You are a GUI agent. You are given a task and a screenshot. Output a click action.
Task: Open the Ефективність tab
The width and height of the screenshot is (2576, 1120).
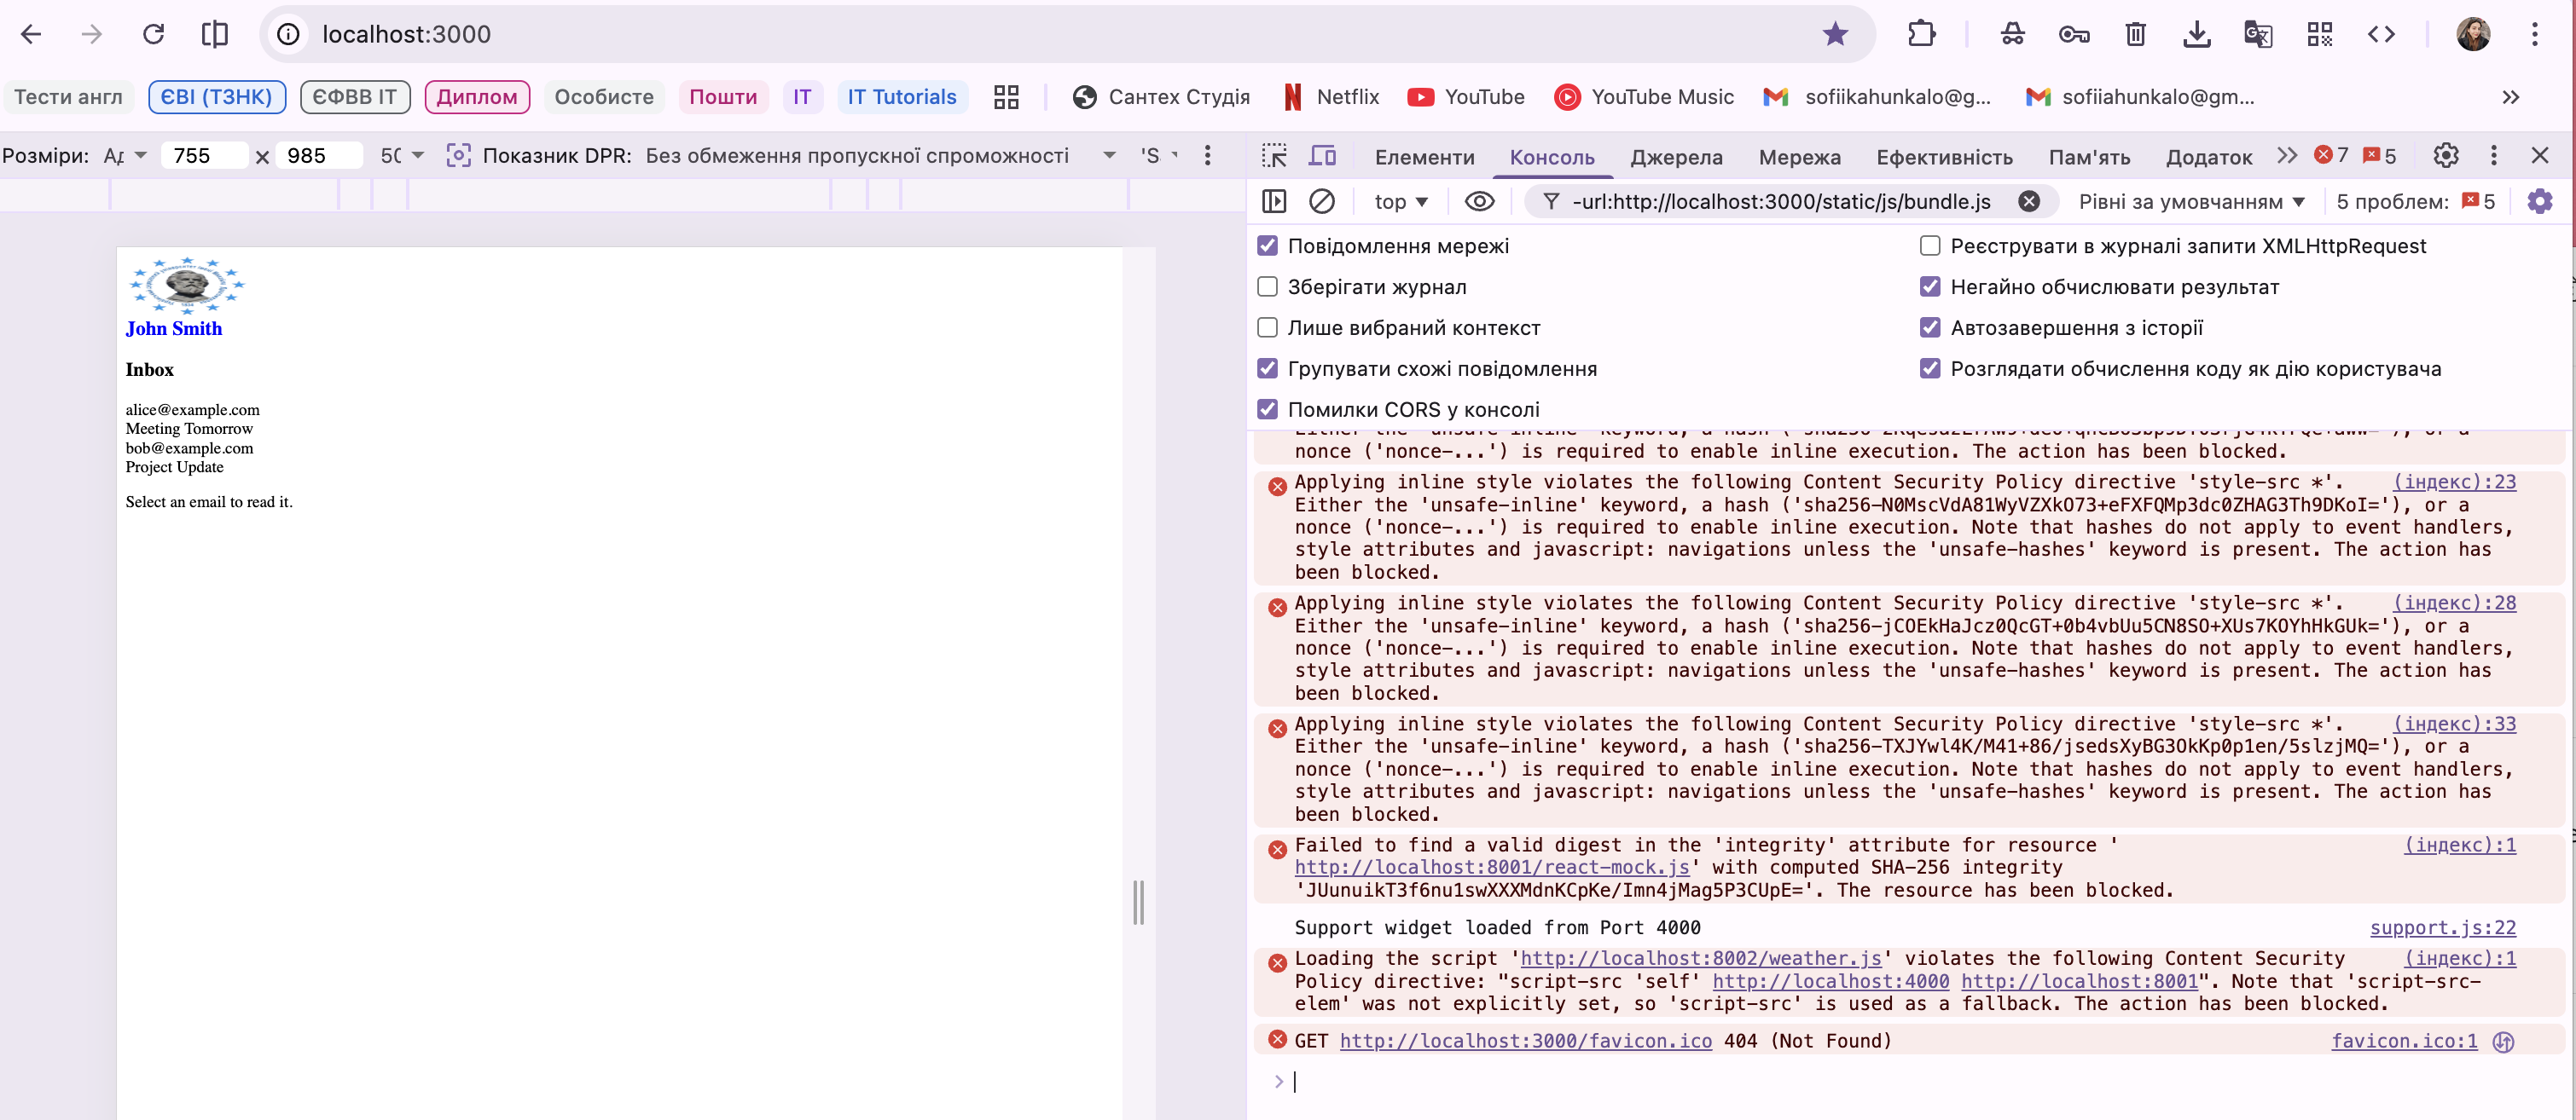pos(1944,157)
